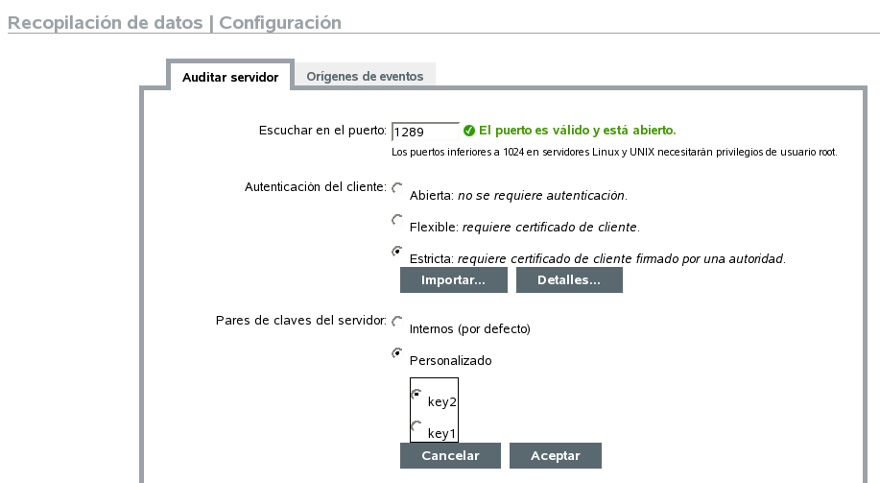This screenshot has width=880, height=483.
Task: Focus the listening port input field
Action: 425,132
